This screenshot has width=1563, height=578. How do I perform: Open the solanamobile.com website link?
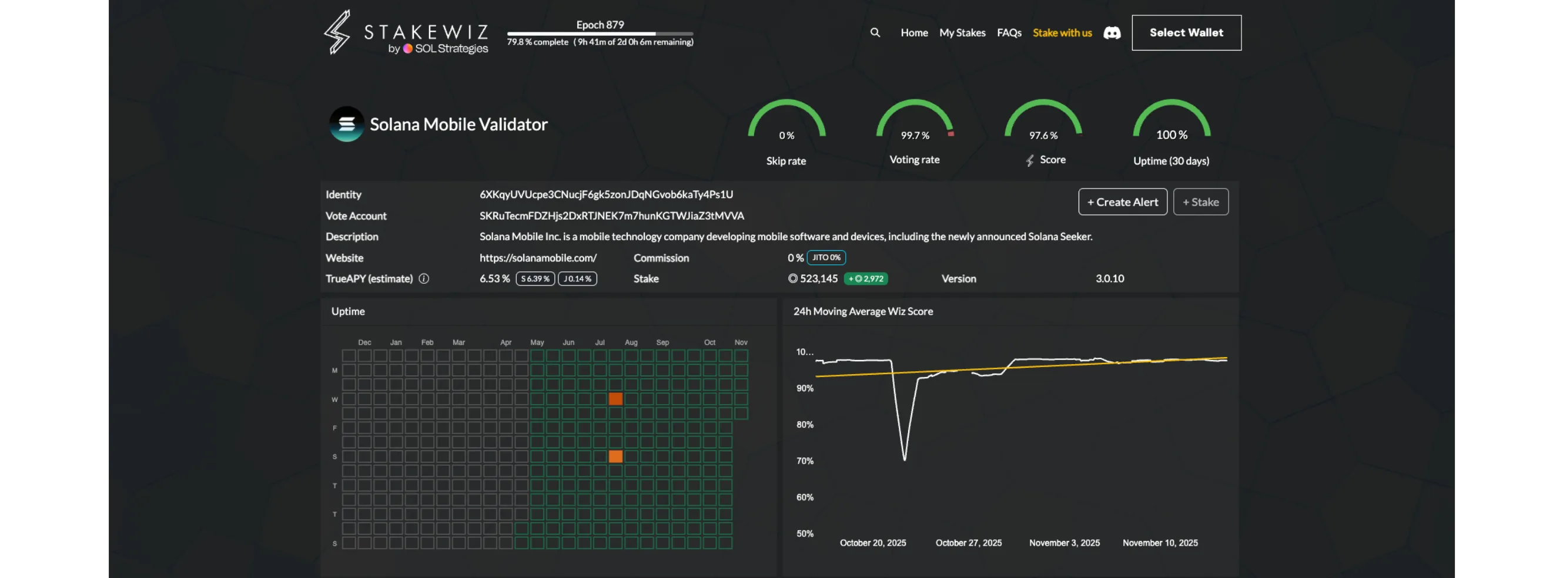(x=538, y=258)
